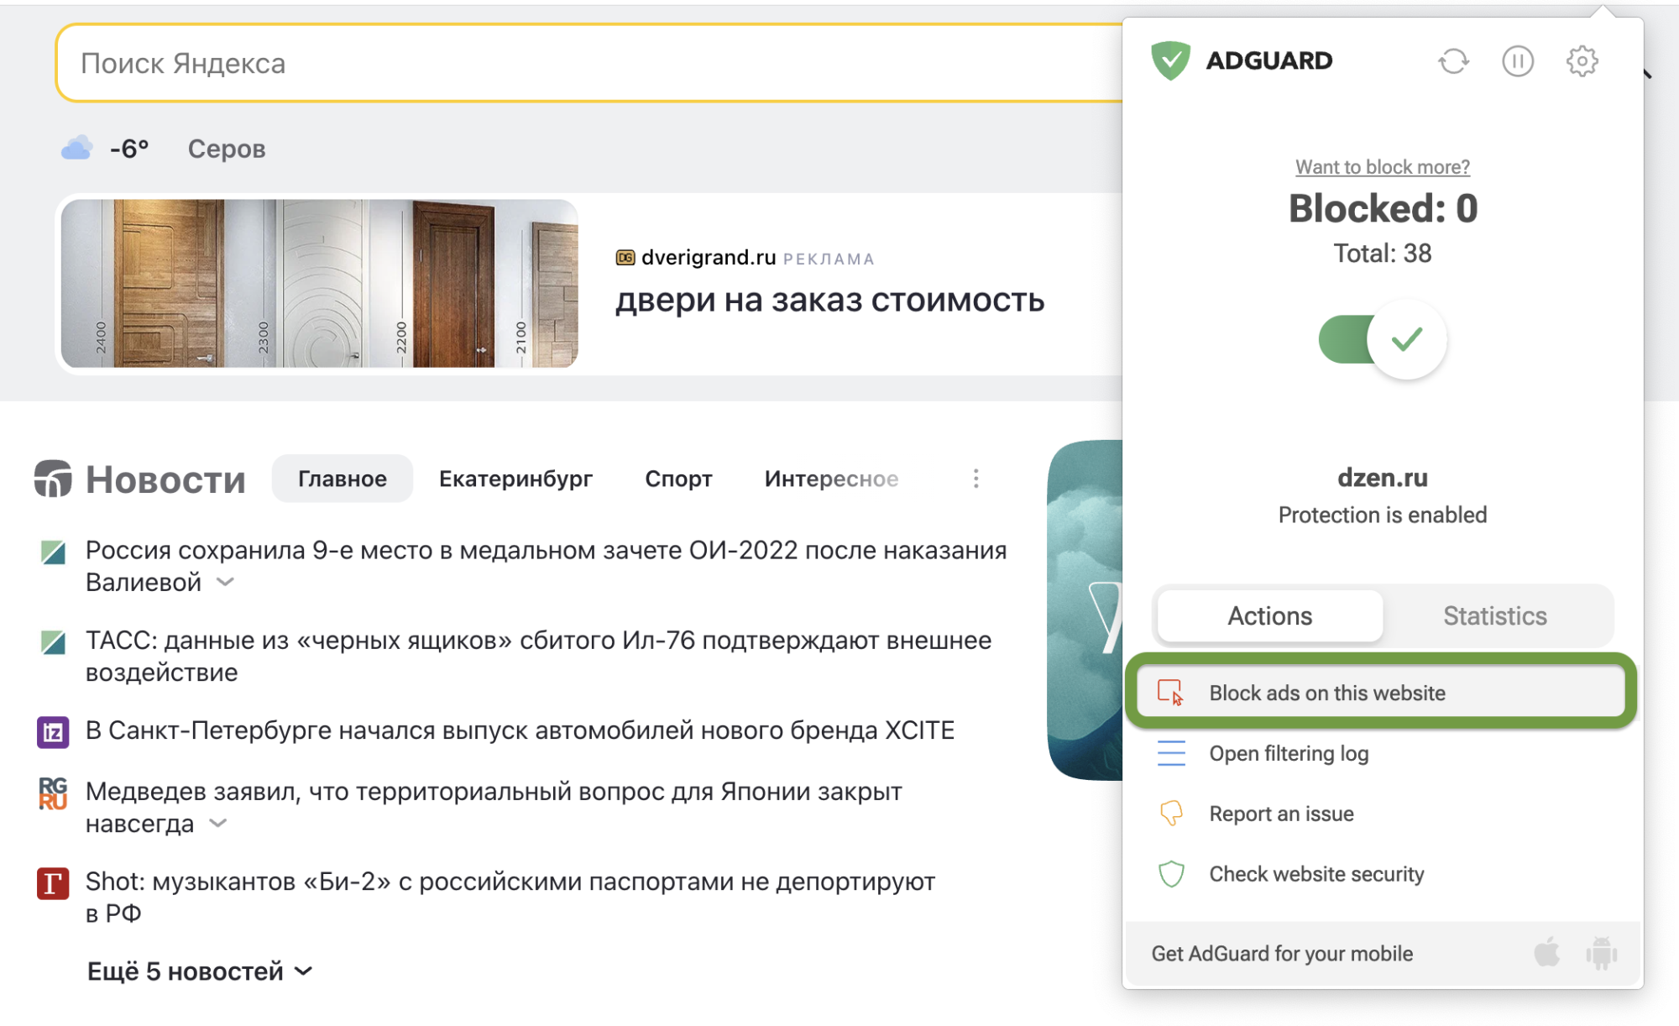Expand the Валиевой news item chevron
Screen dimensions: 1679x1026
tap(225, 582)
